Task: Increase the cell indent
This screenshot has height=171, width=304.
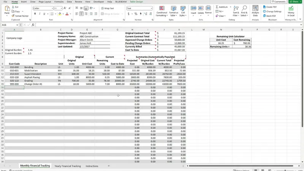Action: [x=96, y=14]
